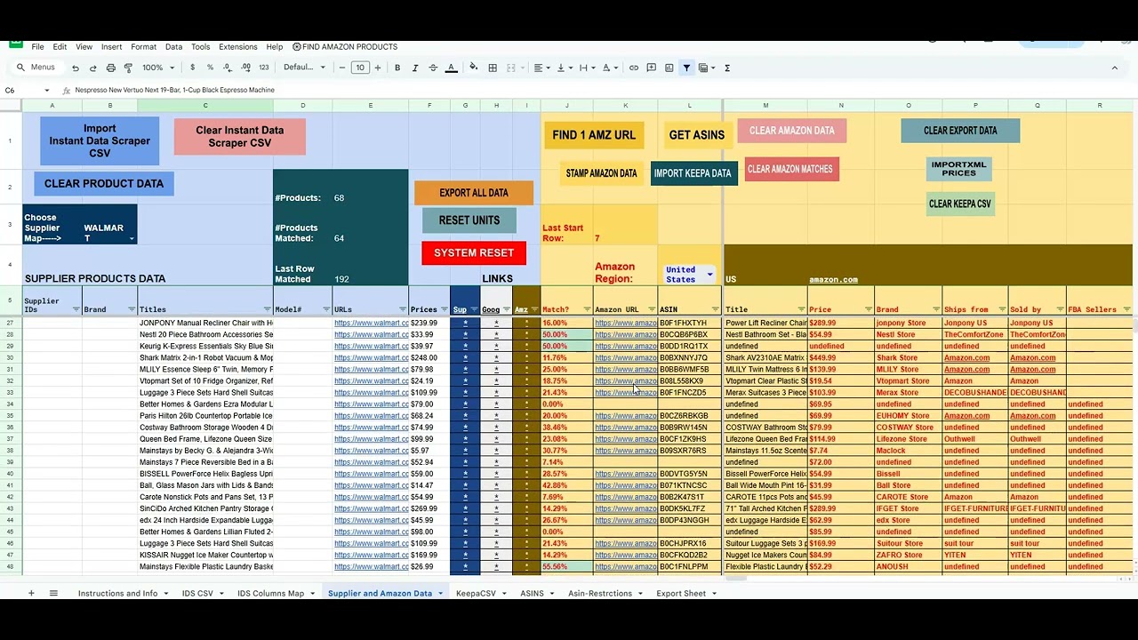
Task: Open borders tool
Action: click(x=493, y=68)
